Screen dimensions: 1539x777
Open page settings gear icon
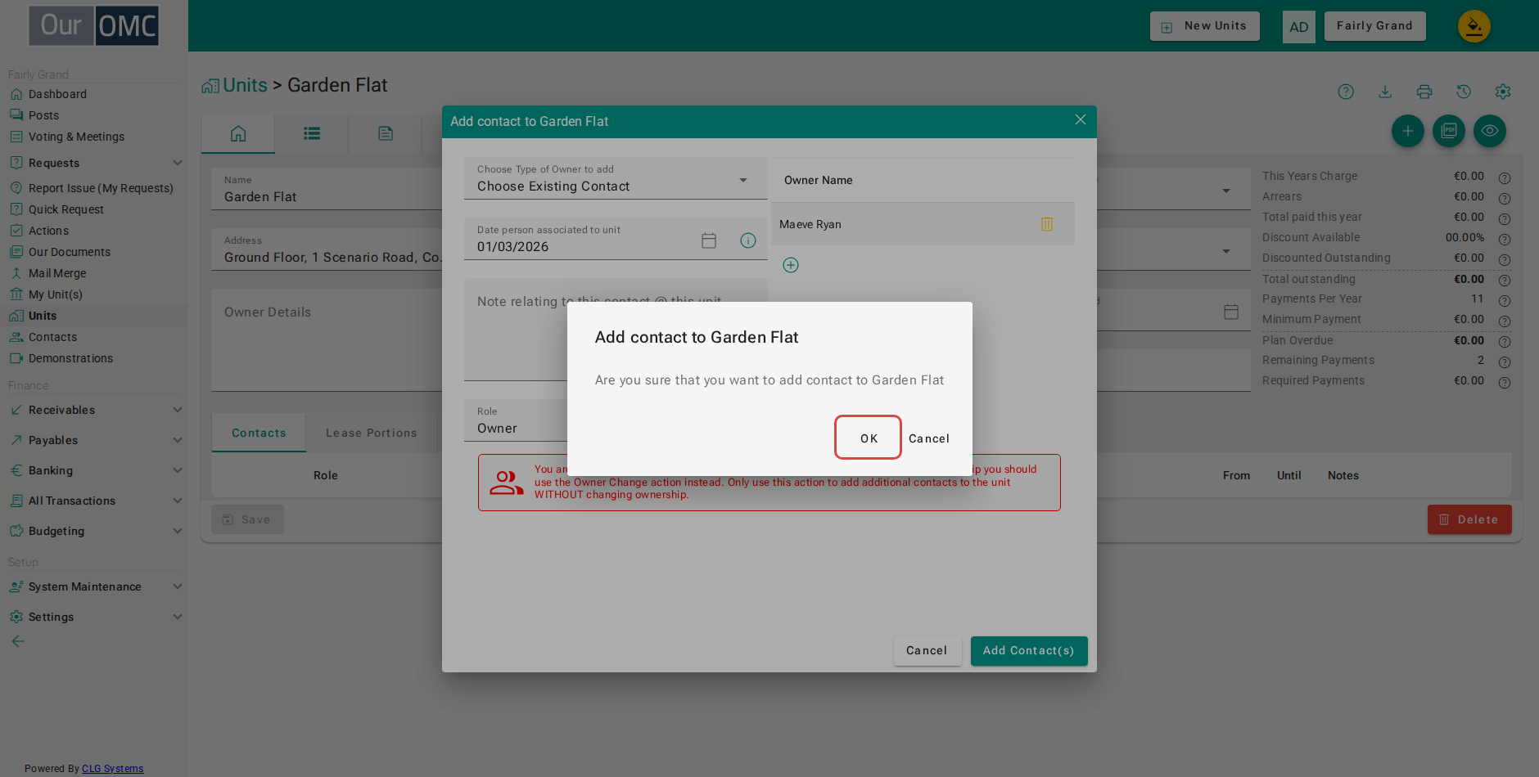(x=1503, y=92)
